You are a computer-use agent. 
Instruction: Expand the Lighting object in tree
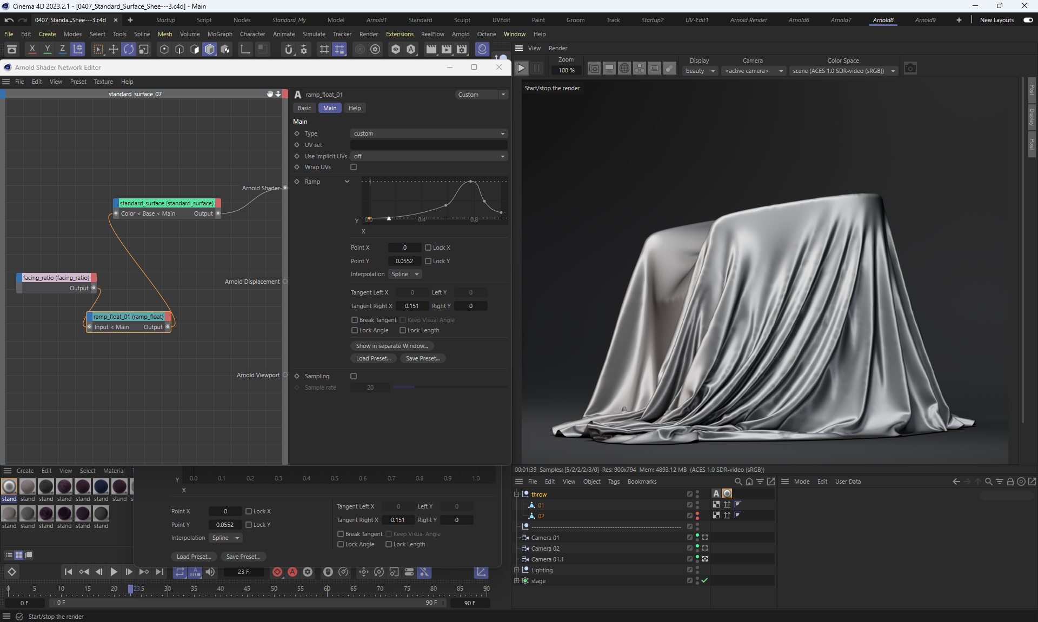[x=516, y=570]
